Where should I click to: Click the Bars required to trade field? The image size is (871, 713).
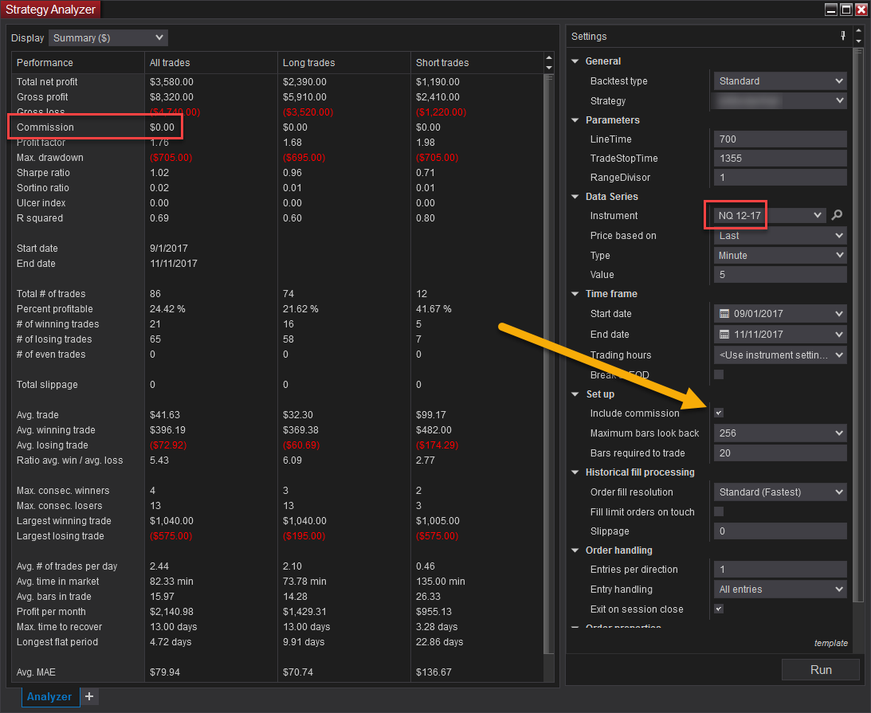(780, 453)
